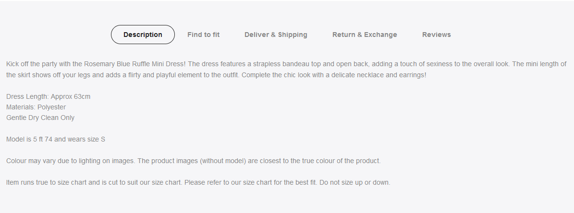
Task: Open the Deliver & Shipping tab
Action: [x=276, y=35]
